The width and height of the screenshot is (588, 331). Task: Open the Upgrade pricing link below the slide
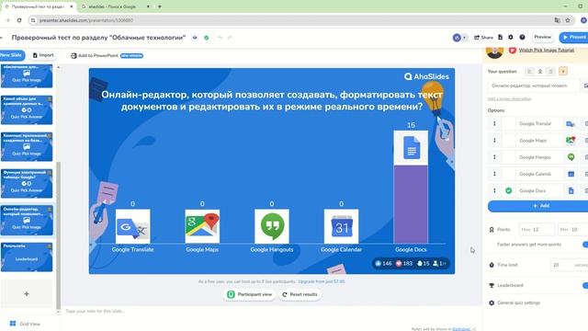pos(322,281)
